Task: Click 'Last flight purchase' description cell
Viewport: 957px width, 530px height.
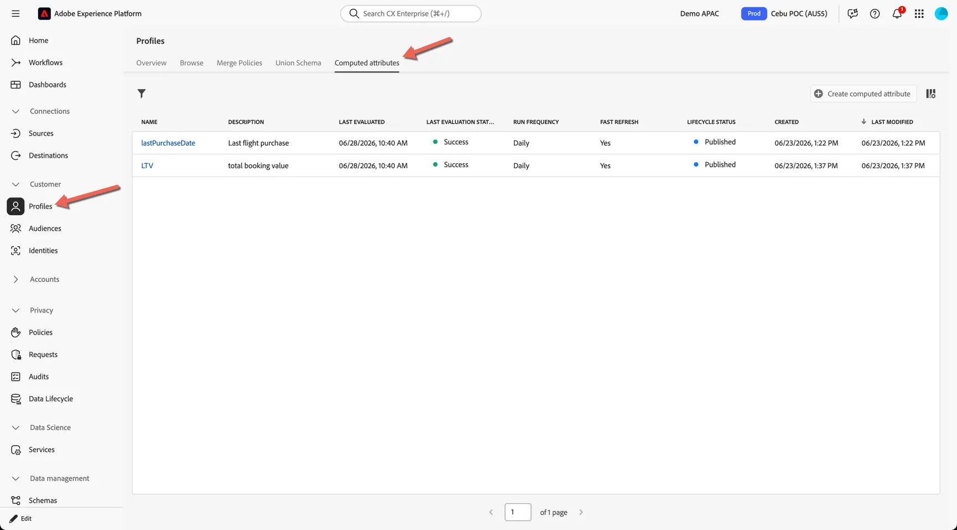Action: coord(259,143)
